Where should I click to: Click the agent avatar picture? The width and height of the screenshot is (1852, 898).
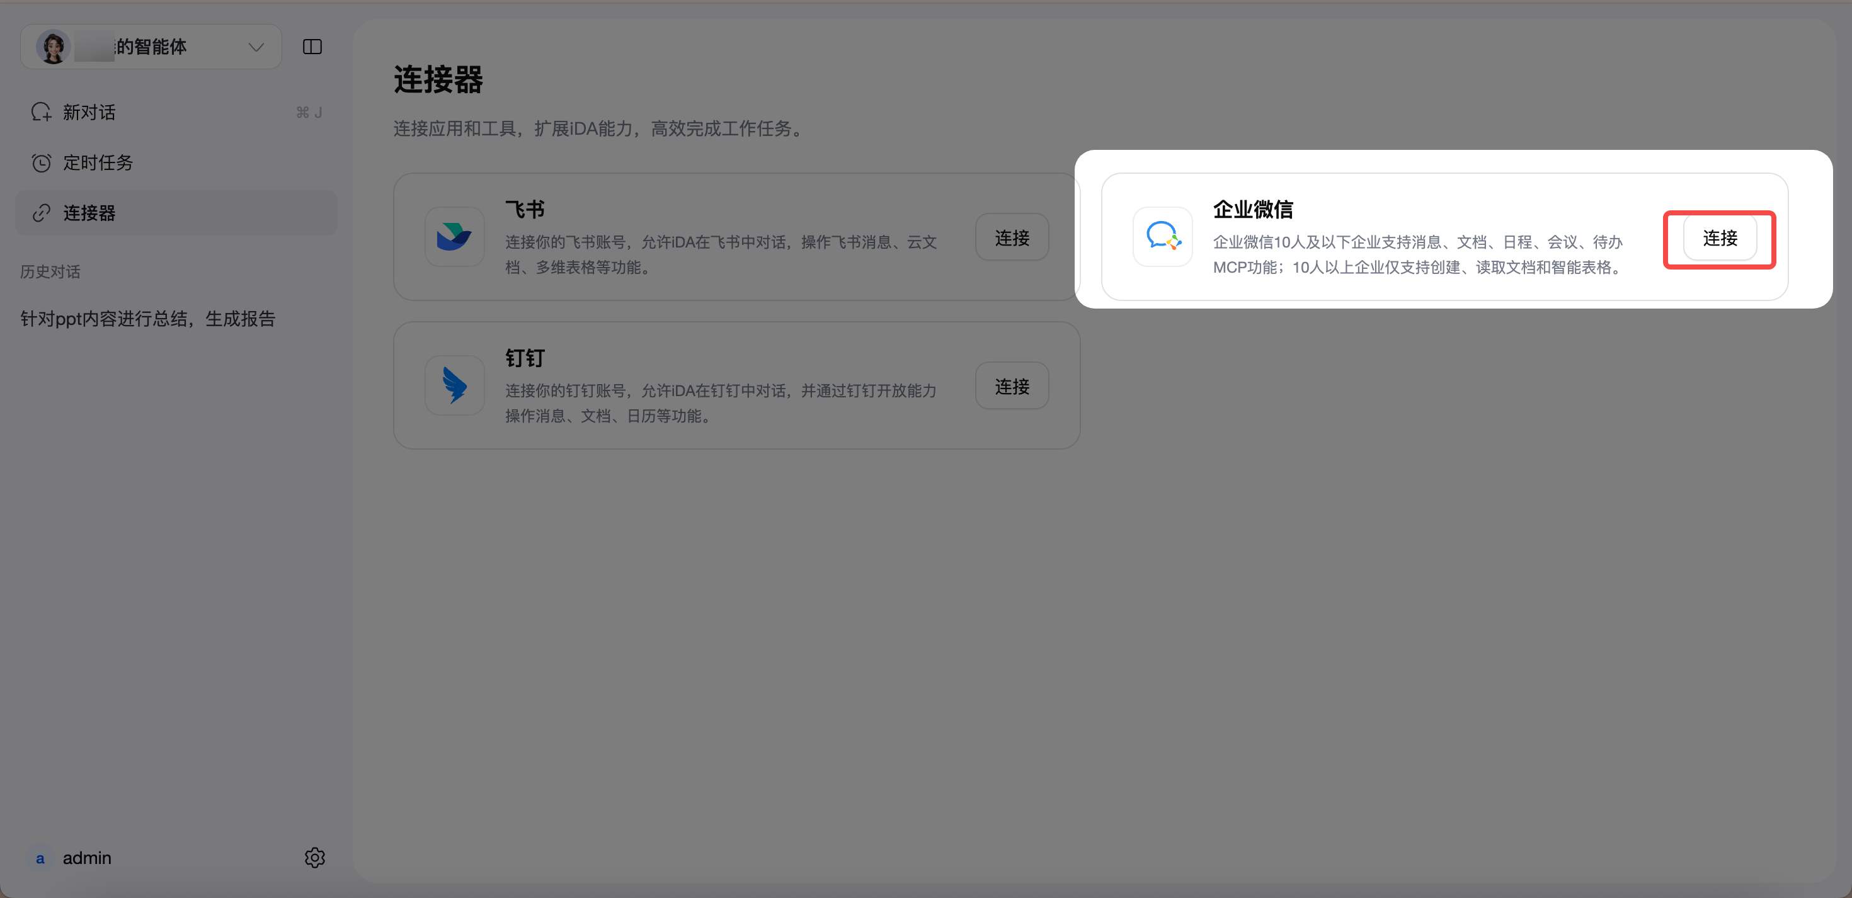pyautogui.click(x=53, y=47)
